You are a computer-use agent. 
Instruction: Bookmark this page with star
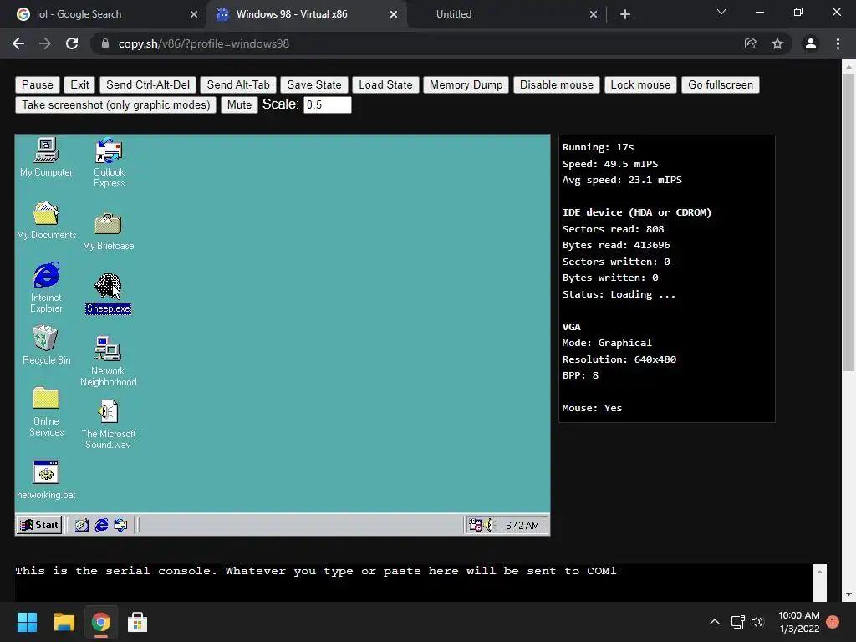click(x=777, y=43)
